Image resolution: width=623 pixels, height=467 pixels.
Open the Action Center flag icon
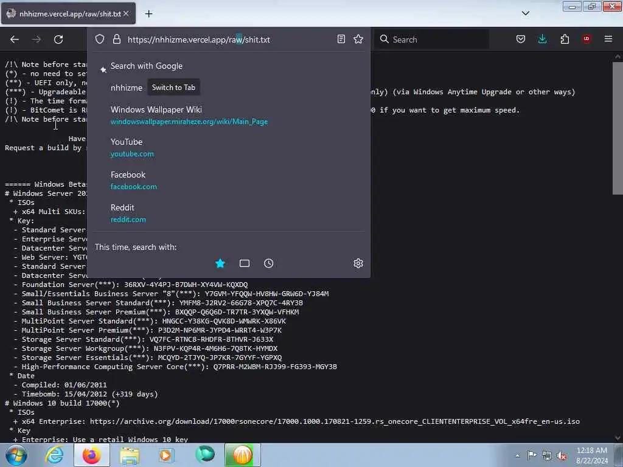(532, 455)
